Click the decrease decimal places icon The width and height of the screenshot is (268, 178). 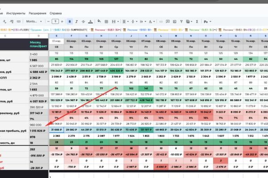point(4,21)
